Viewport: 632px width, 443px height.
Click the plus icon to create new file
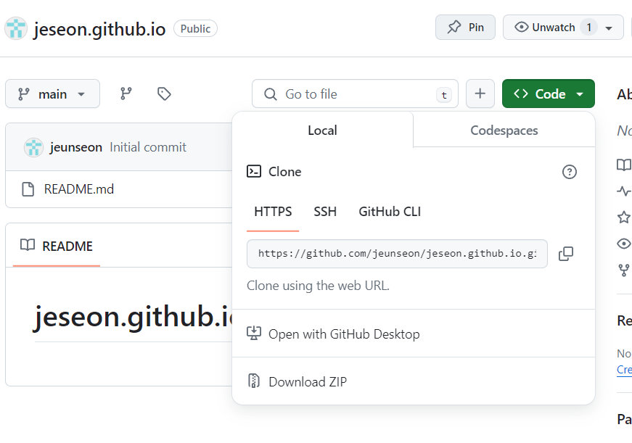pos(480,94)
